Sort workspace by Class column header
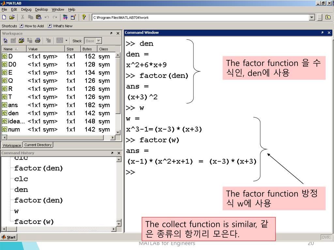334x250 pixels. (x=106, y=49)
